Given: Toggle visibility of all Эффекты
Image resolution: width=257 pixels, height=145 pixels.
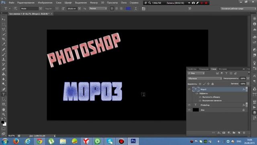Looking at the screenshot, I should [x=197, y=93].
